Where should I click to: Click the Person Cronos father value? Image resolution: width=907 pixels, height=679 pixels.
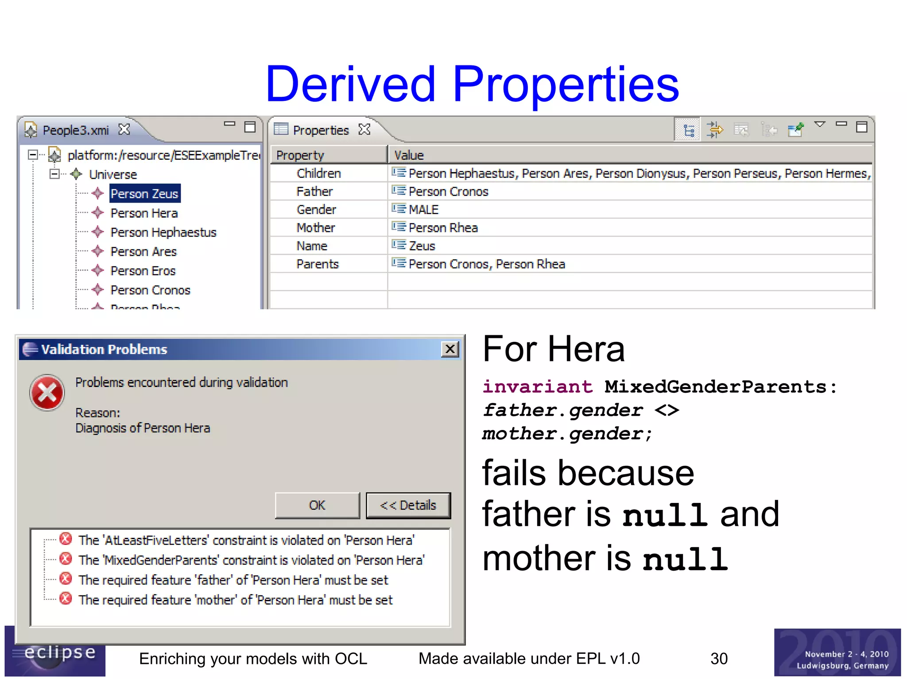pos(448,192)
